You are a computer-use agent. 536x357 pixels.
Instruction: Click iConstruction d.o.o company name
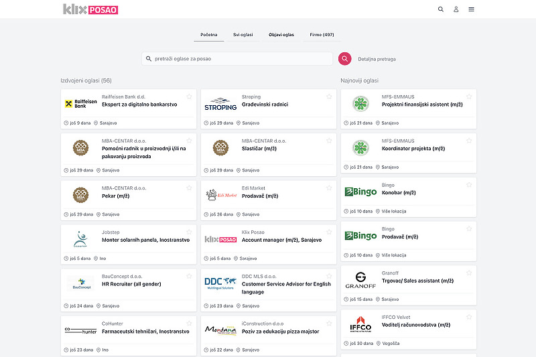263,324
